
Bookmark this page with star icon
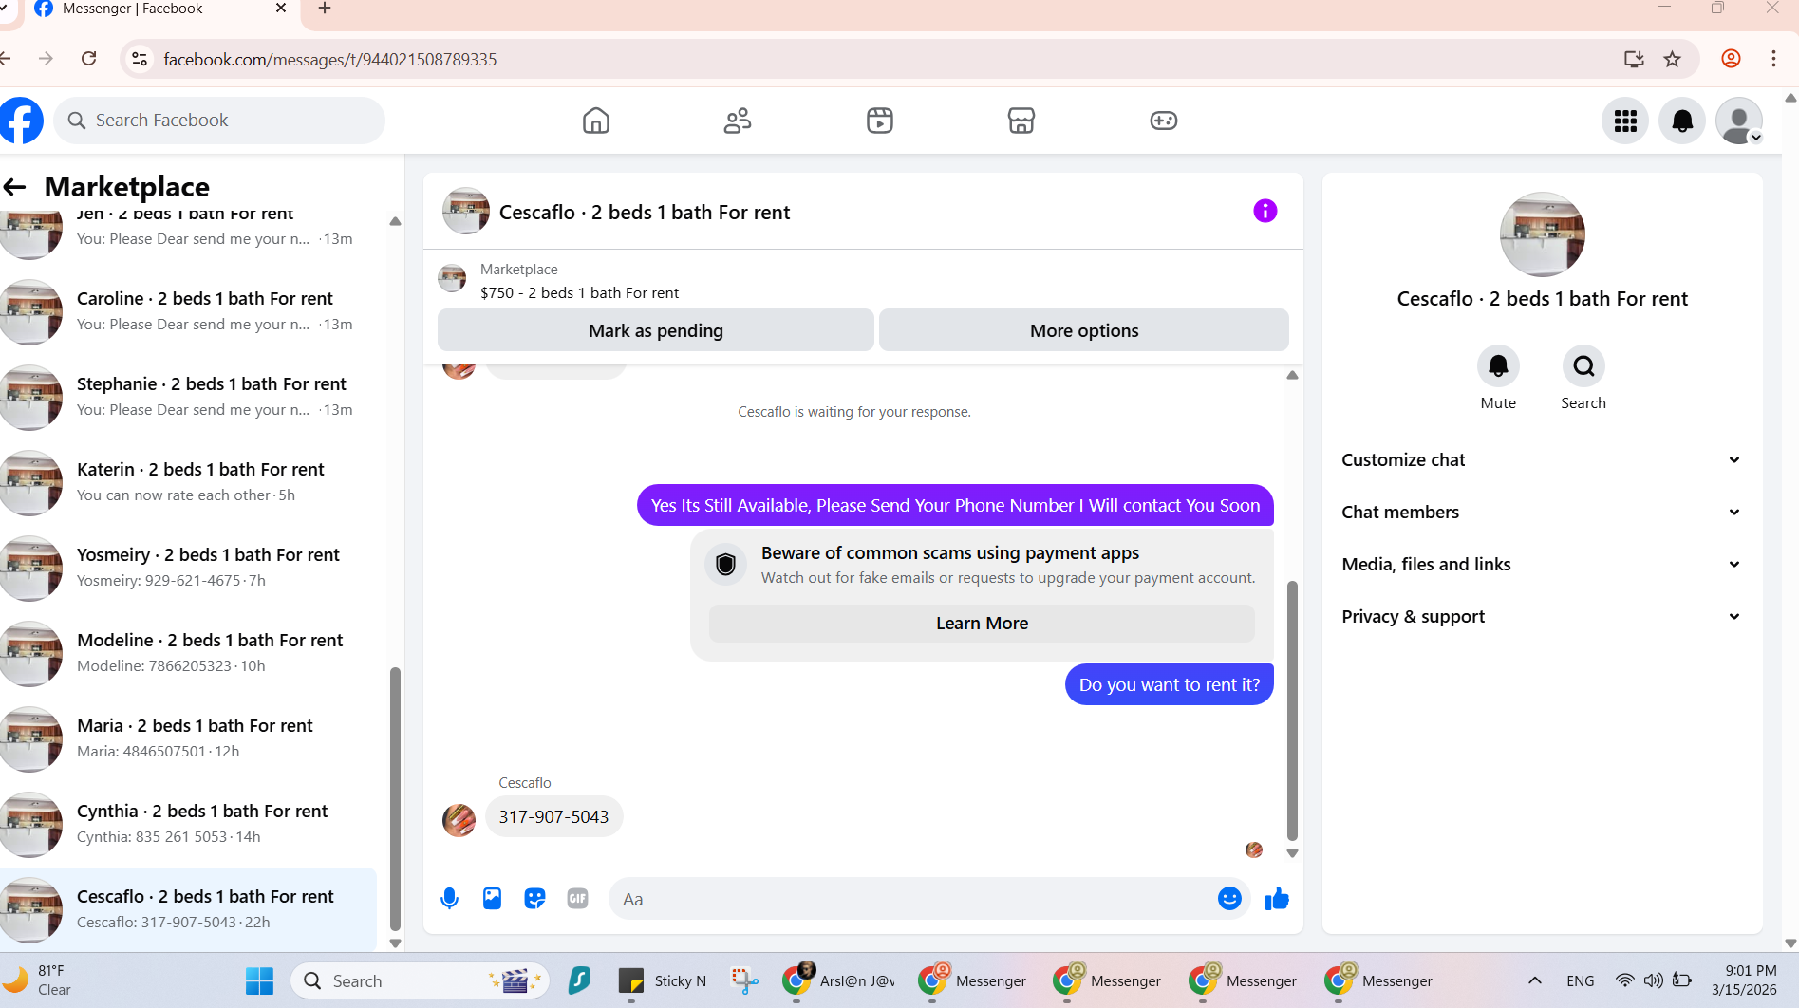[1673, 59]
